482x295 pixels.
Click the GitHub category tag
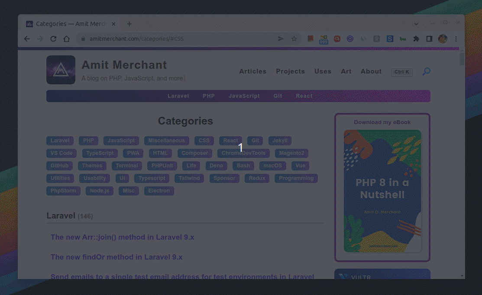[x=60, y=166]
